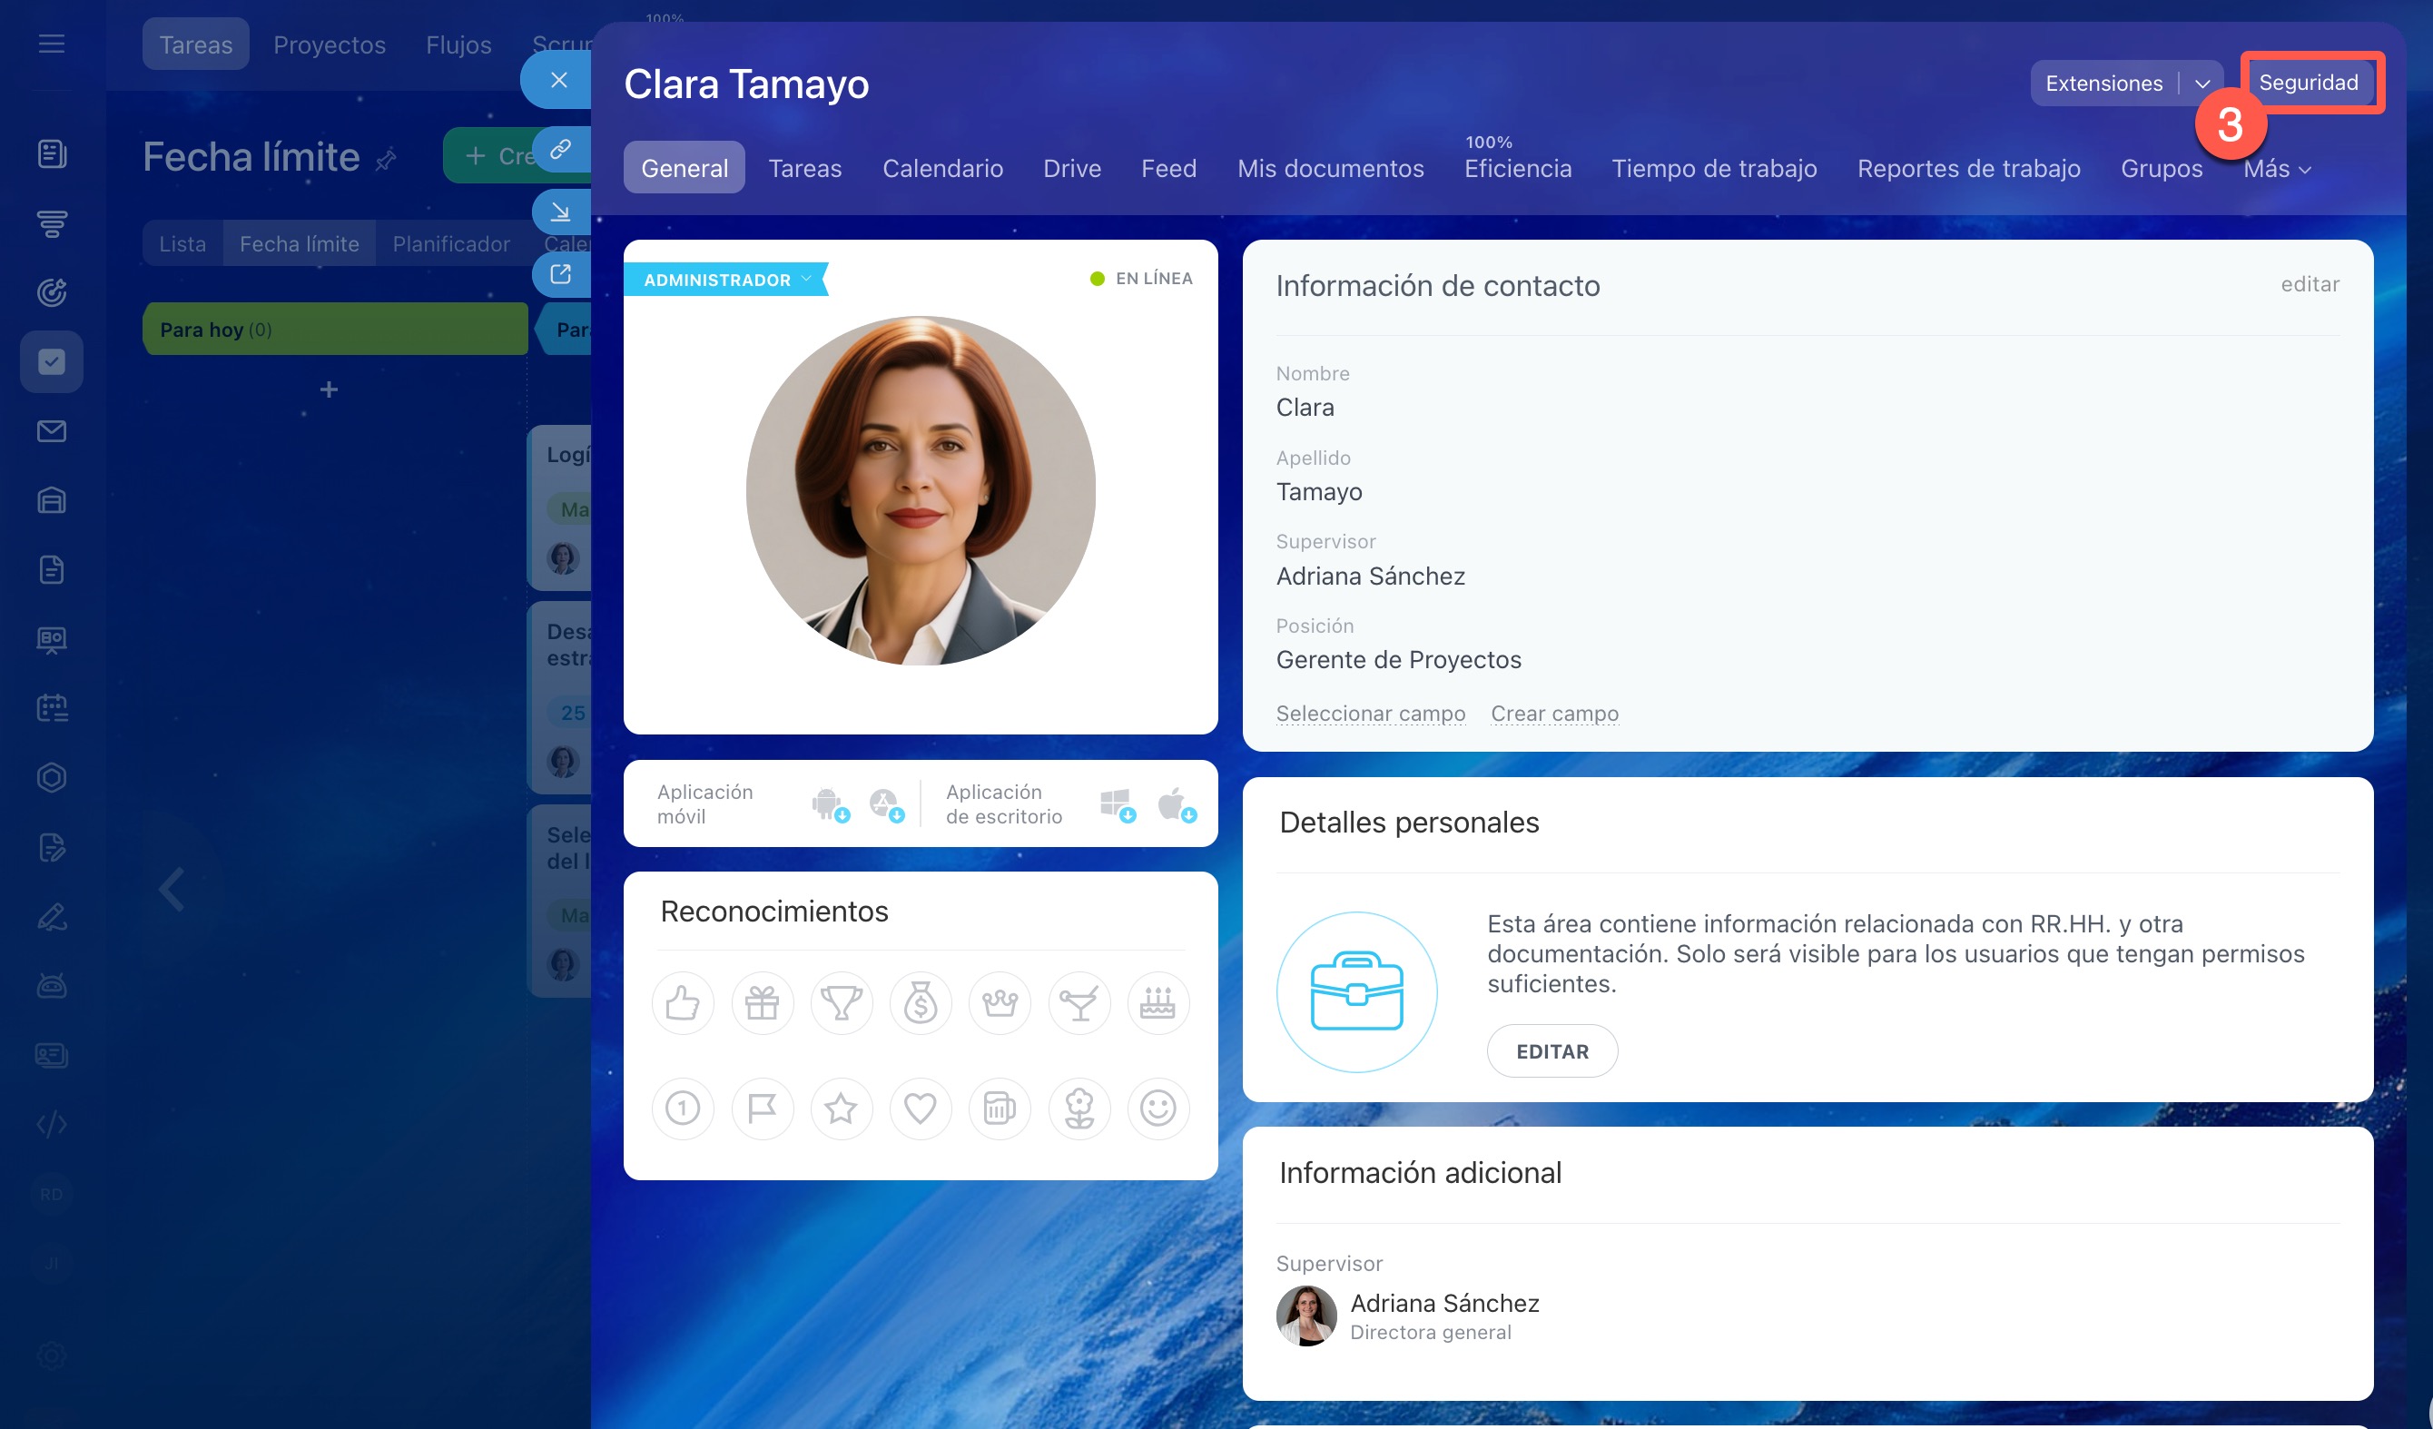Expand the Más tab menu

point(2276,169)
